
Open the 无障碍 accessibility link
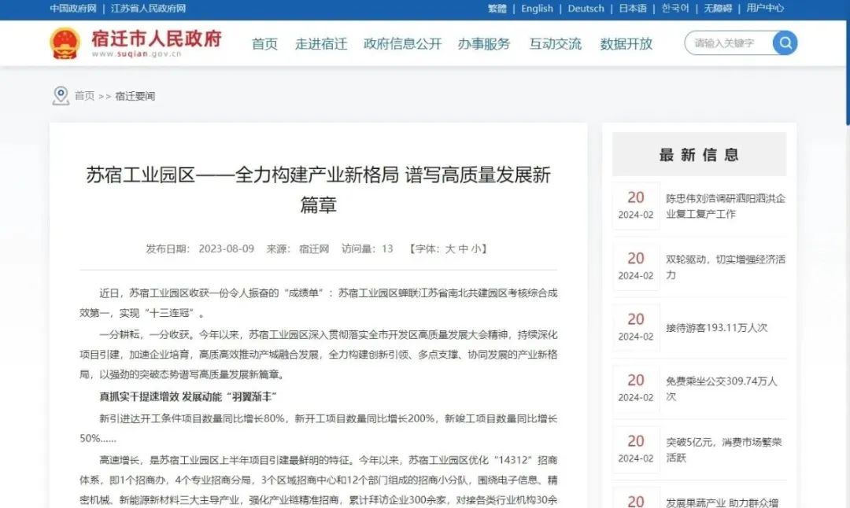click(x=718, y=9)
